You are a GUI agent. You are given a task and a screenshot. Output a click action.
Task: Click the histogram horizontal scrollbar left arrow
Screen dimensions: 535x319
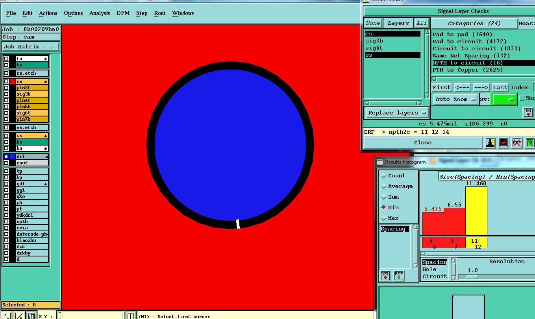click(423, 254)
